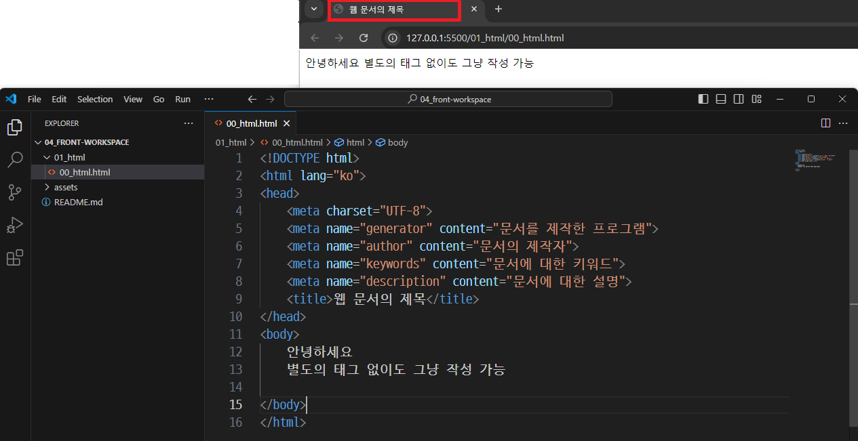Open the Explorer view in activity bar
858x441 pixels.
(x=15, y=127)
